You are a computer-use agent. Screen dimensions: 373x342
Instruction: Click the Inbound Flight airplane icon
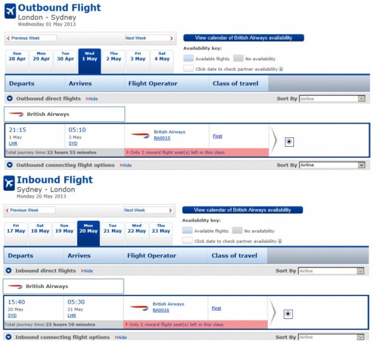(10, 183)
